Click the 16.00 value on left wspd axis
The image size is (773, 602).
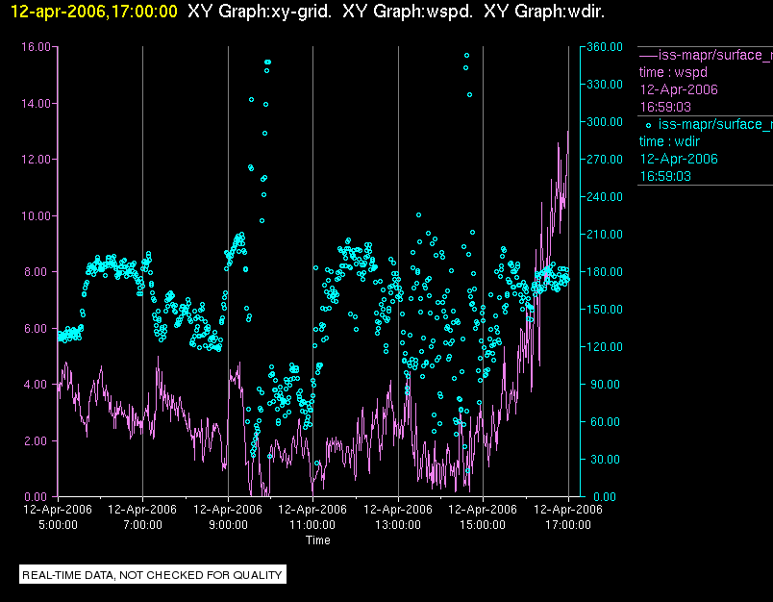(37, 46)
